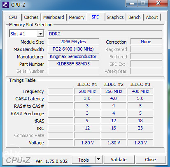Click the KLDE88F-B8MO5 part number
The height and width of the screenshot is (167, 170).
[x=73, y=64]
